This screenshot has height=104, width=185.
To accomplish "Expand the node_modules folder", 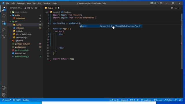I will [x=21, y=12].
